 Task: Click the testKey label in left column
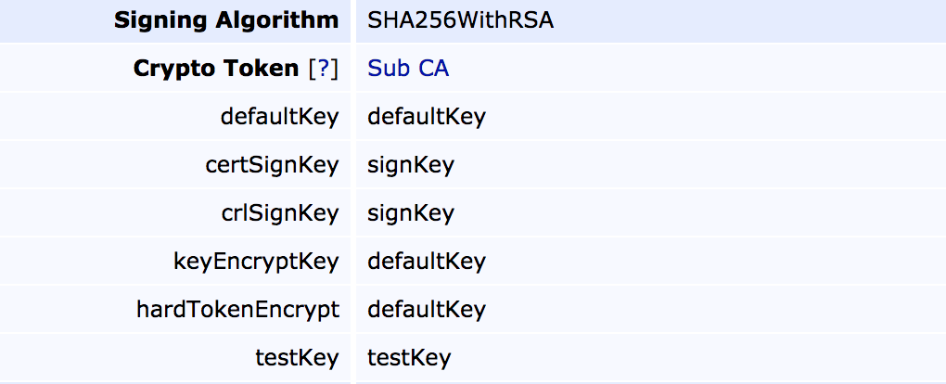(x=297, y=358)
